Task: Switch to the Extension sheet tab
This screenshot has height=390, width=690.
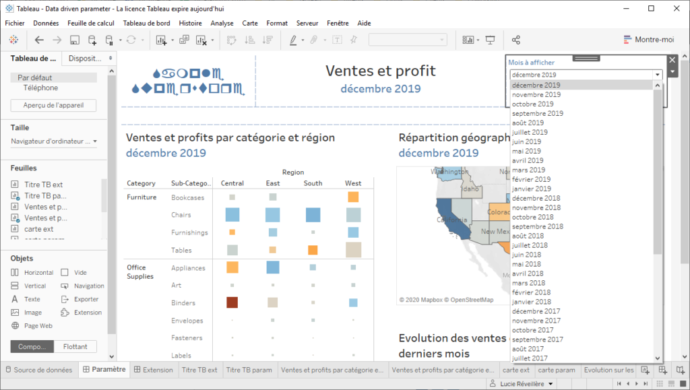Action: [154, 370]
